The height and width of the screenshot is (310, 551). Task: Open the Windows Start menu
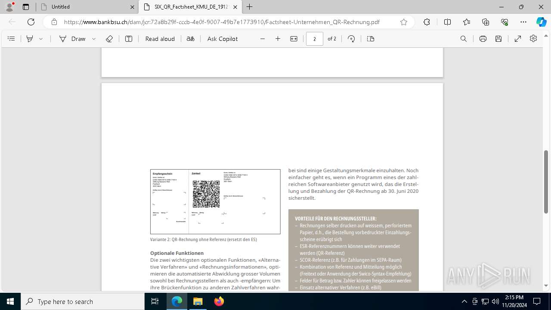pos(10,301)
